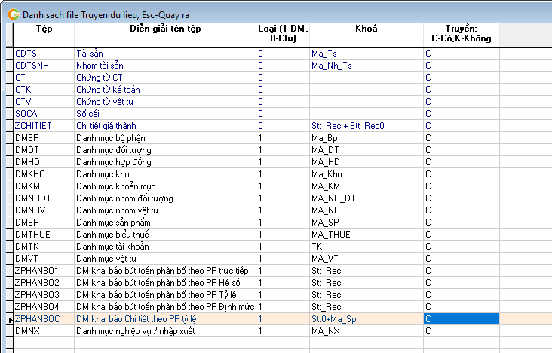Click the highlighted 'C' cell for ZPHANBOC
552x353 pixels.
tap(462, 319)
